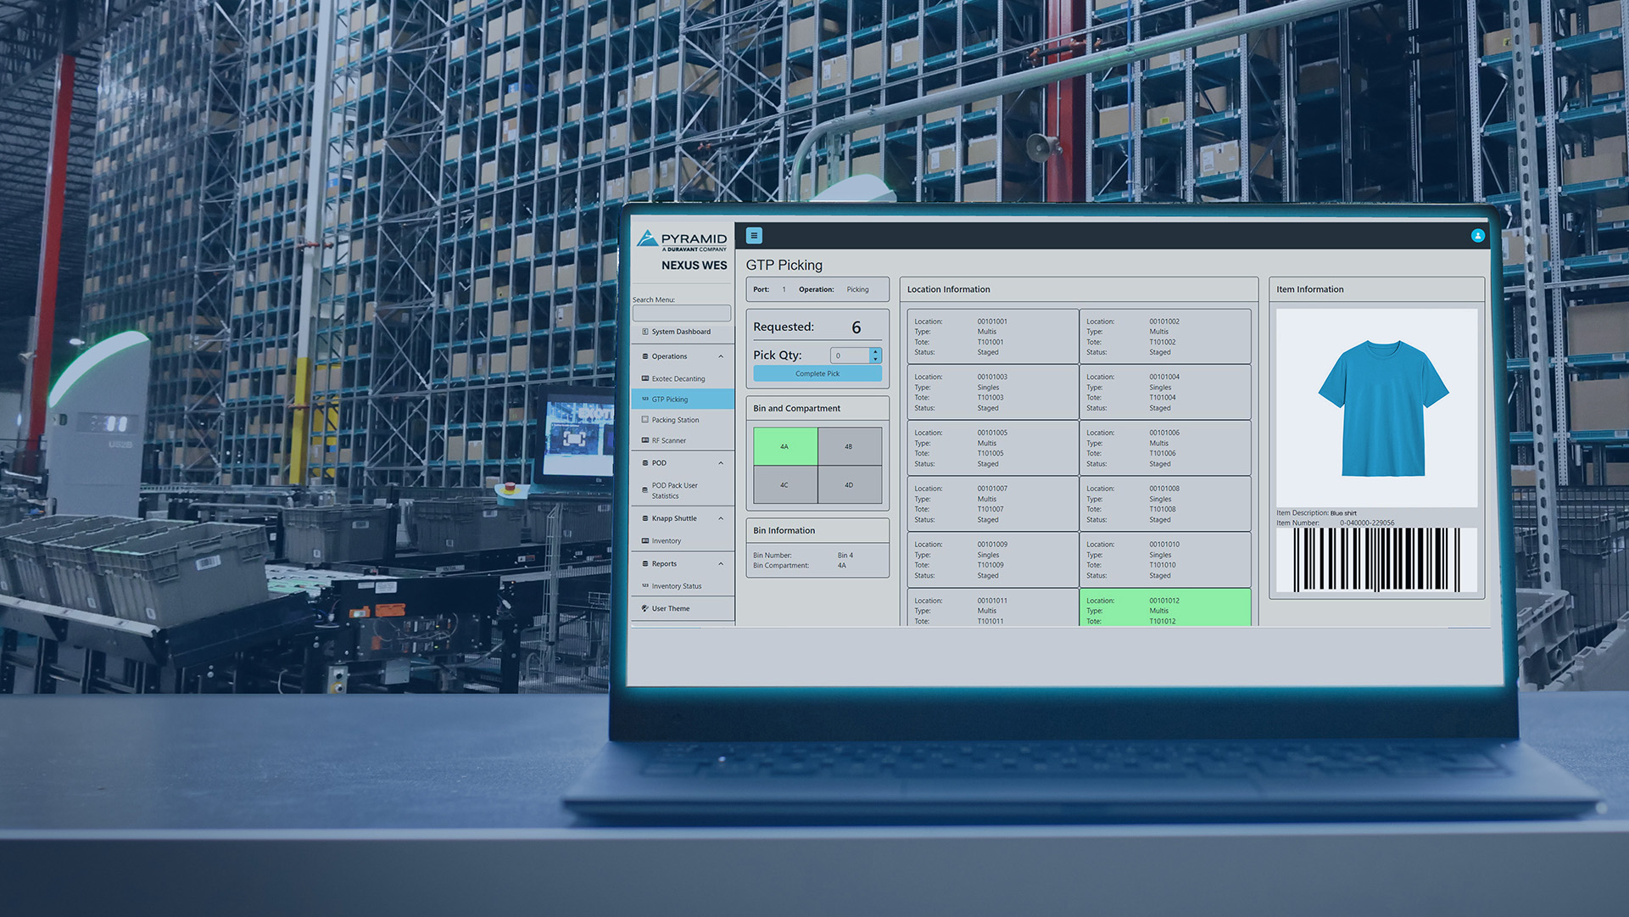
Task: Click the 'Bin 4' bin number value
Action: pyautogui.click(x=845, y=556)
